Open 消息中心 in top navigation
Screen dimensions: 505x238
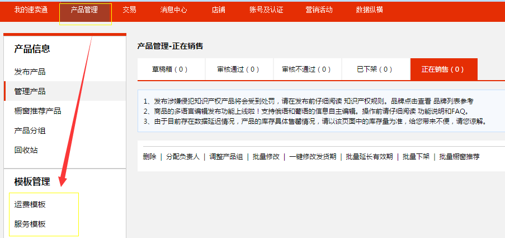(x=173, y=10)
